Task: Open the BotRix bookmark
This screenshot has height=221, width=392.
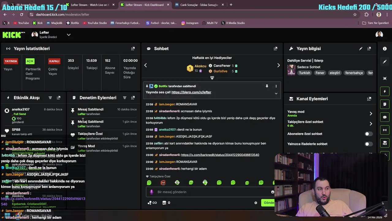Action: coord(73,23)
